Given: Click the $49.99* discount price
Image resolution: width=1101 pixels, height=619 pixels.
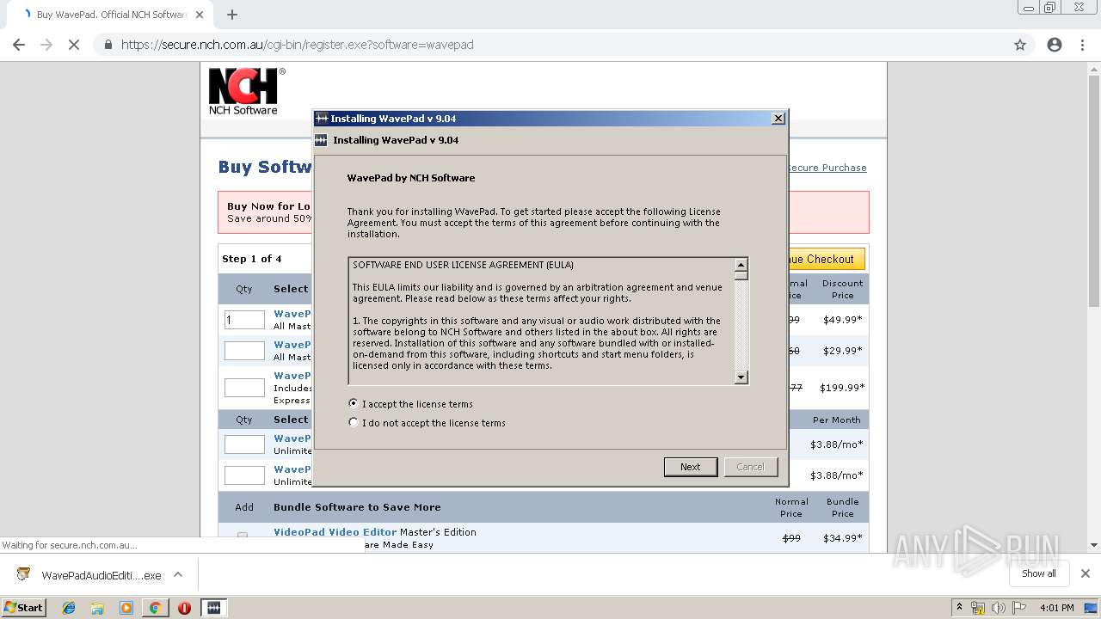Looking at the screenshot, I should (842, 320).
